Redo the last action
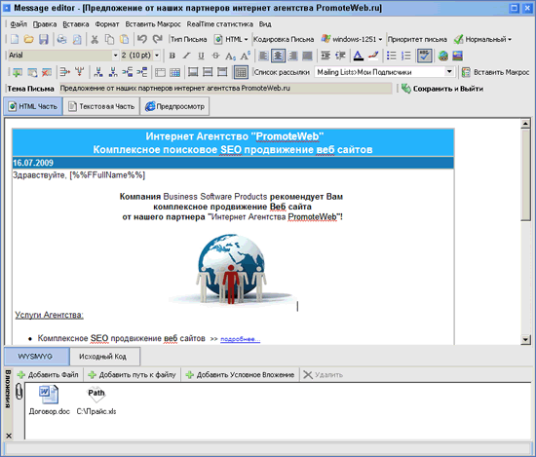This screenshot has height=457, width=536. point(157,39)
